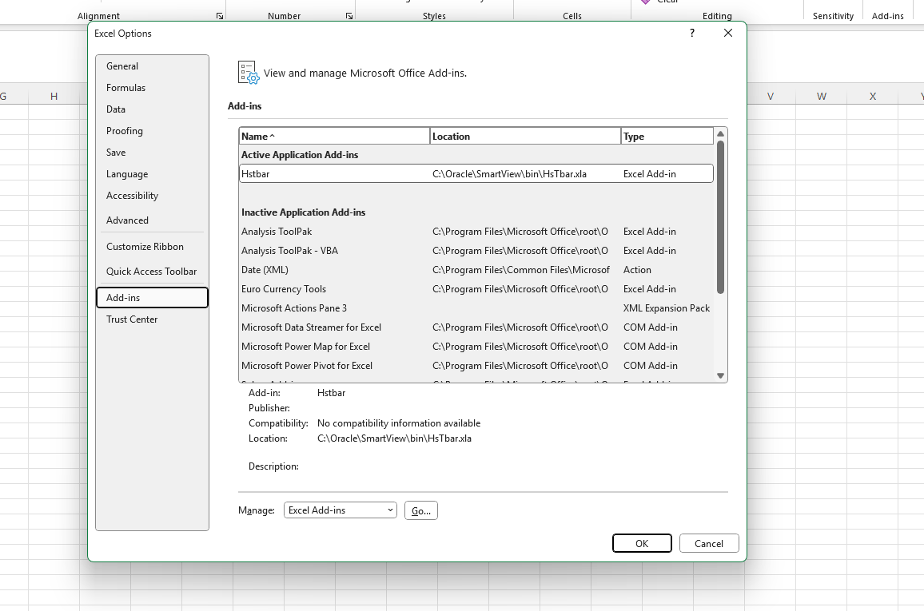Select Proofing in the sidebar
Screen dimensions: 924x611
click(x=152, y=131)
